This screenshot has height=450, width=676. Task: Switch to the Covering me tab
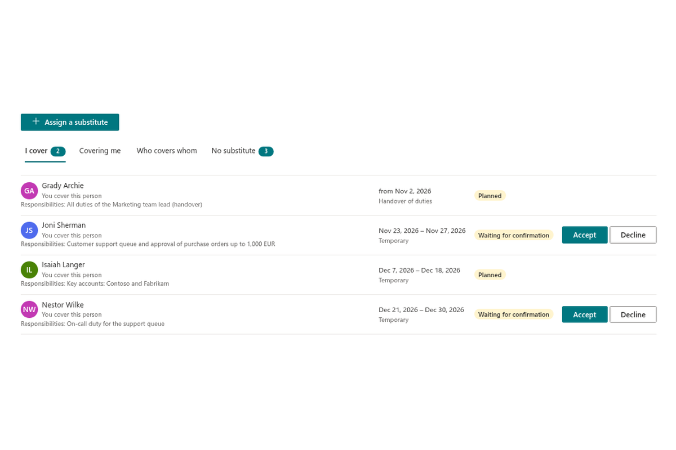tap(100, 151)
